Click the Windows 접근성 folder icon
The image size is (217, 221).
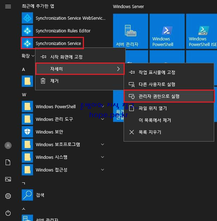27,170
